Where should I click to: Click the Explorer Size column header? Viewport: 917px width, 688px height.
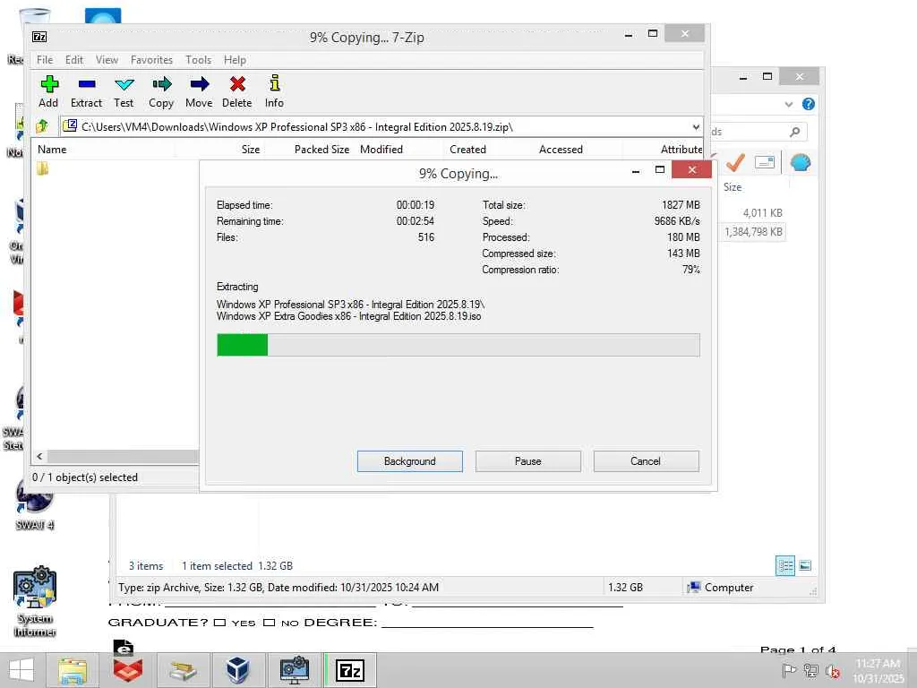tap(733, 187)
